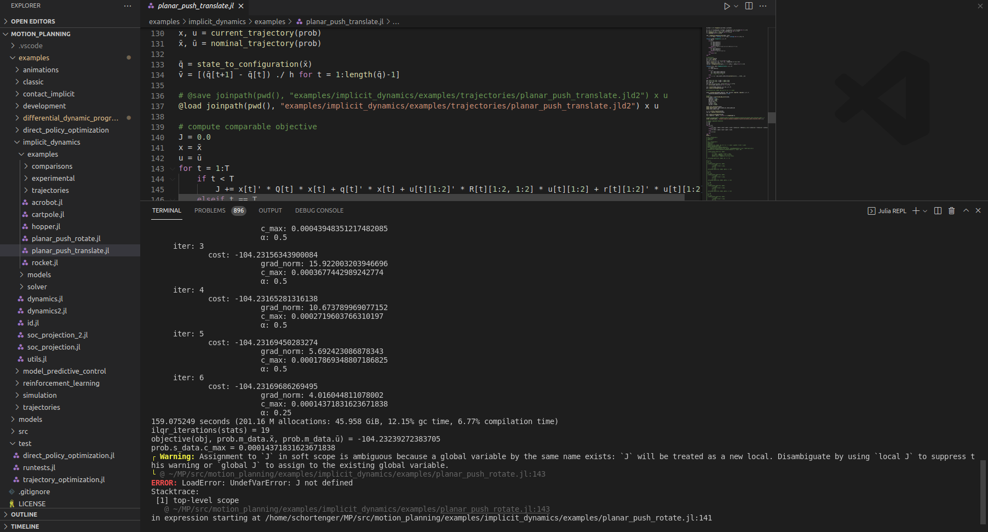Select the planar_push_translate.jl editor tab
The width and height of the screenshot is (988, 532).
(196, 6)
